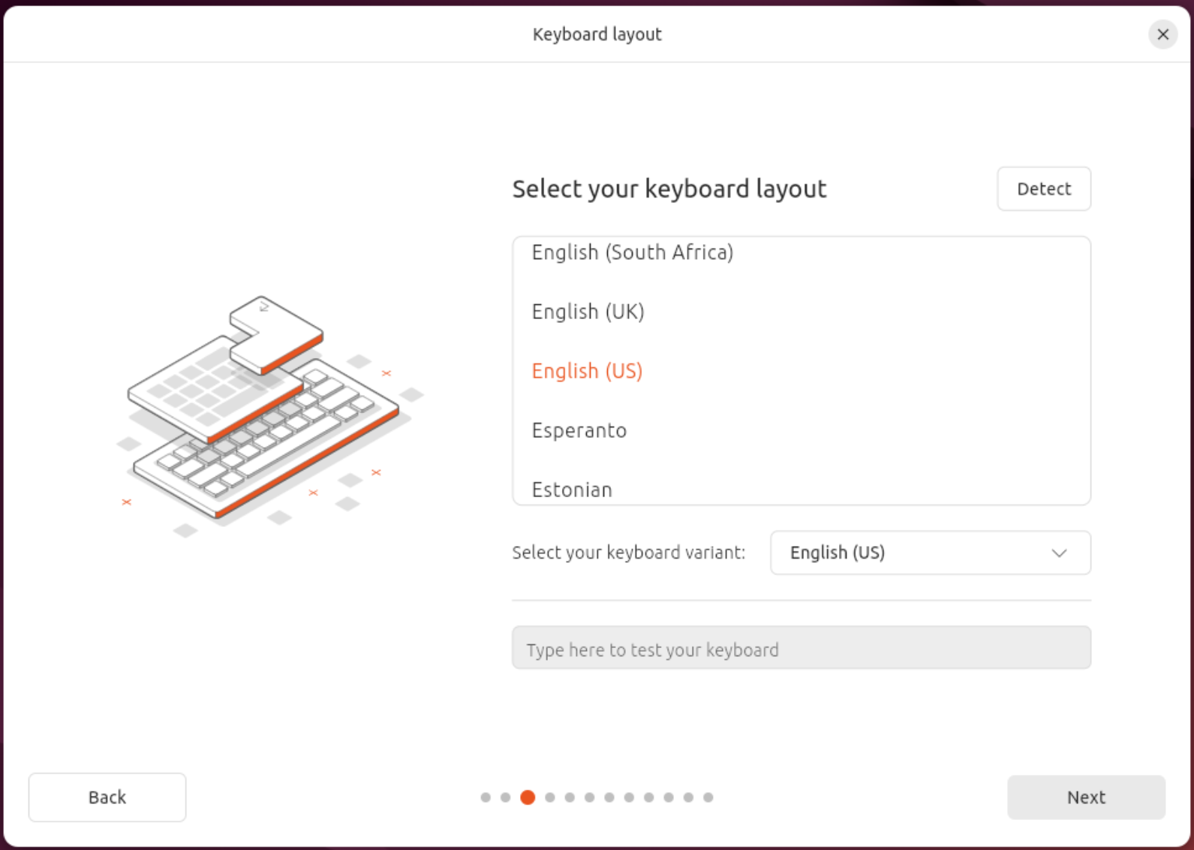Click the second progress step dot
1194x850 pixels.
(x=505, y=797)
